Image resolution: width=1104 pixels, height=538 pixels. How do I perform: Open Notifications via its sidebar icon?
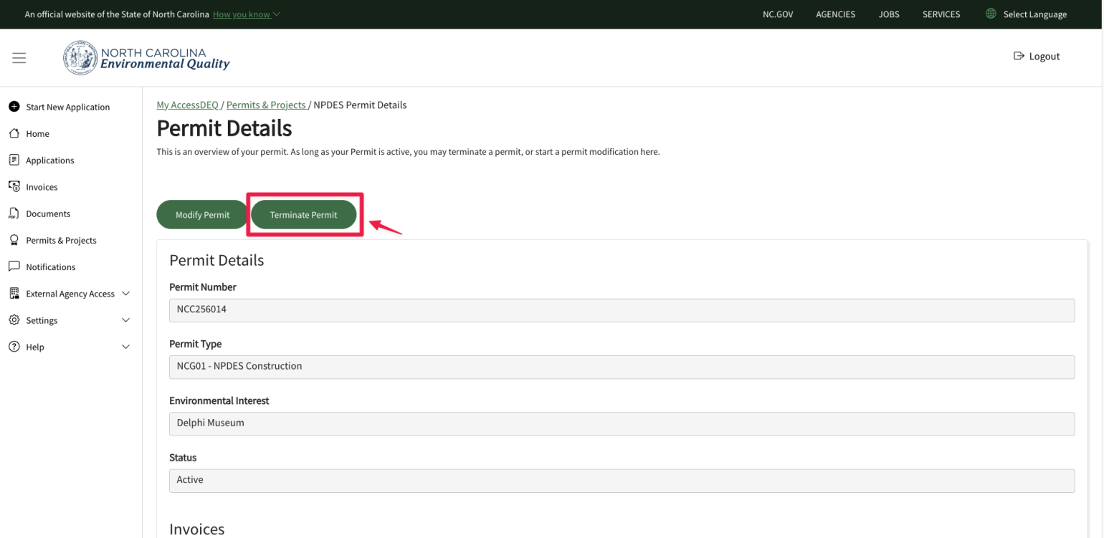coord(14,266)
